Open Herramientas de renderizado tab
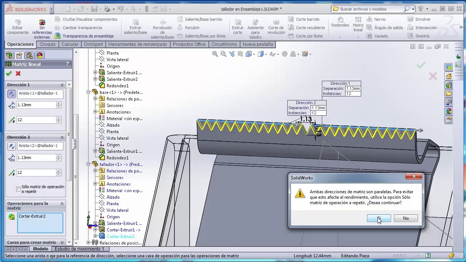 click(x=138, y=44)
